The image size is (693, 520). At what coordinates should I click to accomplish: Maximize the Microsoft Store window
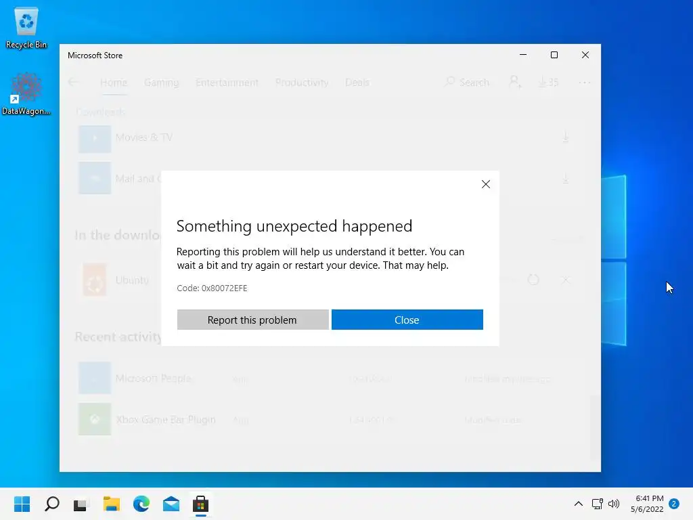(x=554, y=55)
